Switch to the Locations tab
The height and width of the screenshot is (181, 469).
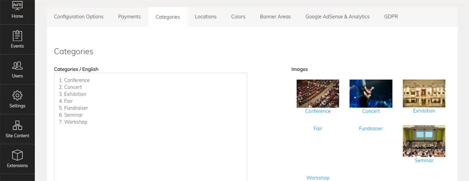click(x=205, y=17)
